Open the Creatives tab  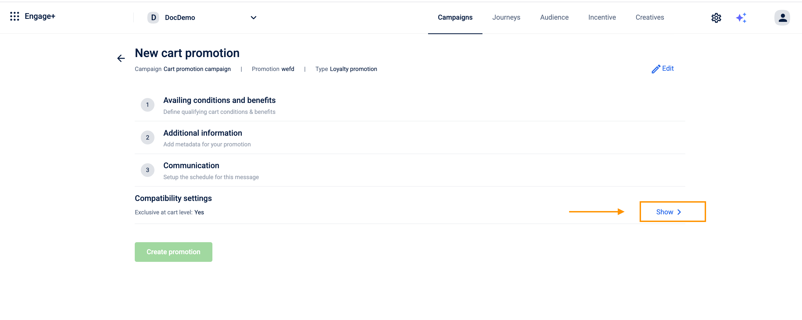point(649,17)
